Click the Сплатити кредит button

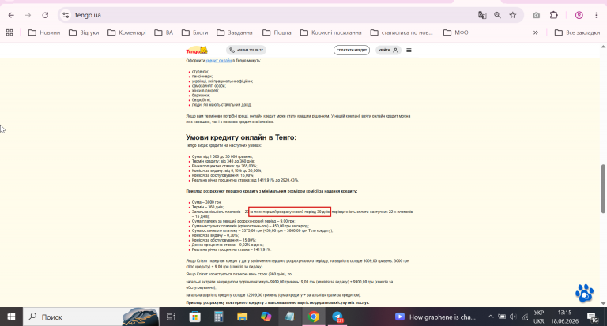[x=352, y=51]
